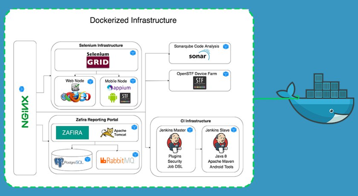Click the container cube next to Mobile Node

(x=133, y=81)
